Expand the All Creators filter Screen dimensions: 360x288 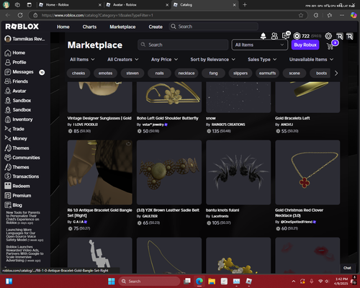[x=123, y=60]
